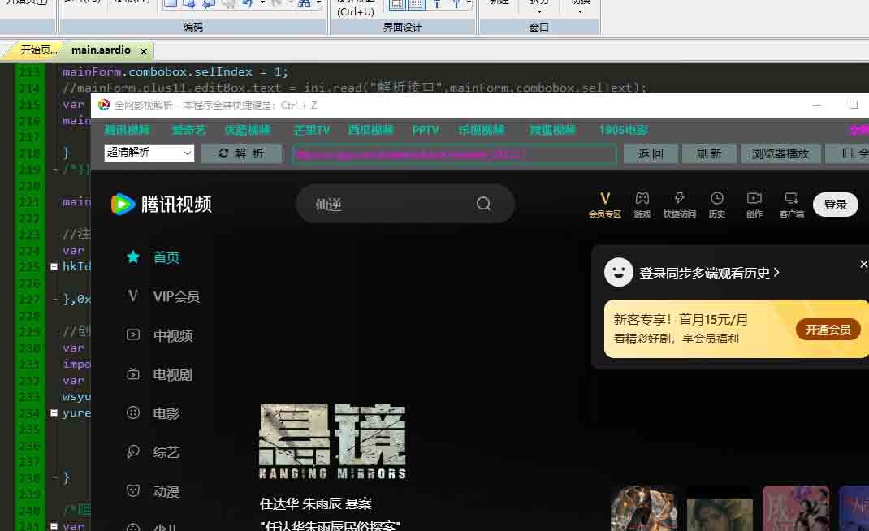Click code line mainForm.combobox.selIndex = 1
This screenshot has width=869, height=531.
[x=175, y=71]
